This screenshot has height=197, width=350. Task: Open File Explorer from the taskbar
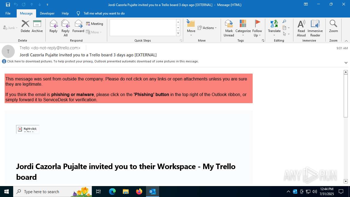click(x=126, y=192)
